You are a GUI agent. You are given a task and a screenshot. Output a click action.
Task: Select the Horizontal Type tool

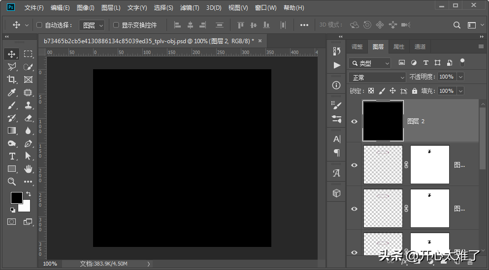coord(11,156)
